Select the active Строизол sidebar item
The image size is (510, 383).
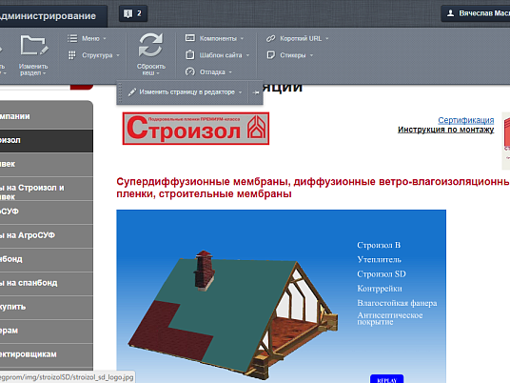coord(47,140)
